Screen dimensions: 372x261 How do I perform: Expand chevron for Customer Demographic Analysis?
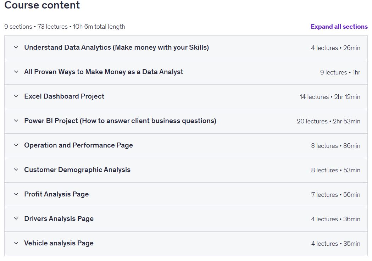(x=16, y=170)
